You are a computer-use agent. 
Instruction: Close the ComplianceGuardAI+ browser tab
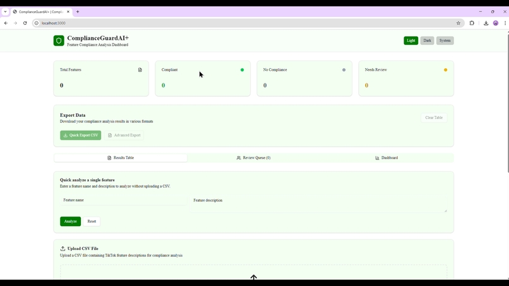coord(68,12)
